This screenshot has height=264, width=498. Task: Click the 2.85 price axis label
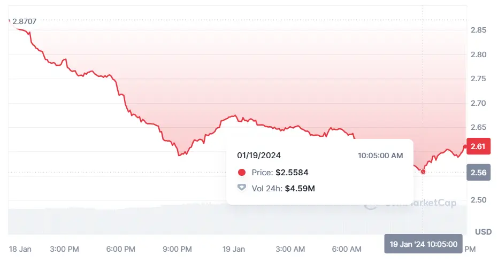[x=477, y=30]
